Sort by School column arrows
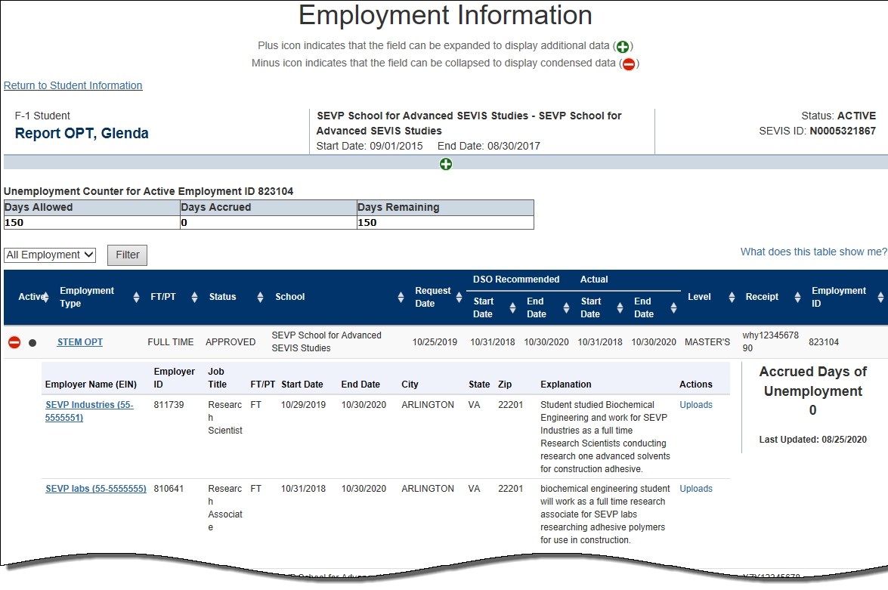This screenshot has height=590, width=888. pos(401,297)
